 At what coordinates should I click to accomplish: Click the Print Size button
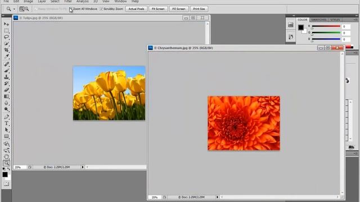[199, 9]
